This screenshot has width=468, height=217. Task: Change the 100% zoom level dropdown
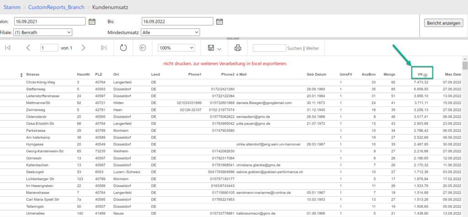(x=176, y=48)
